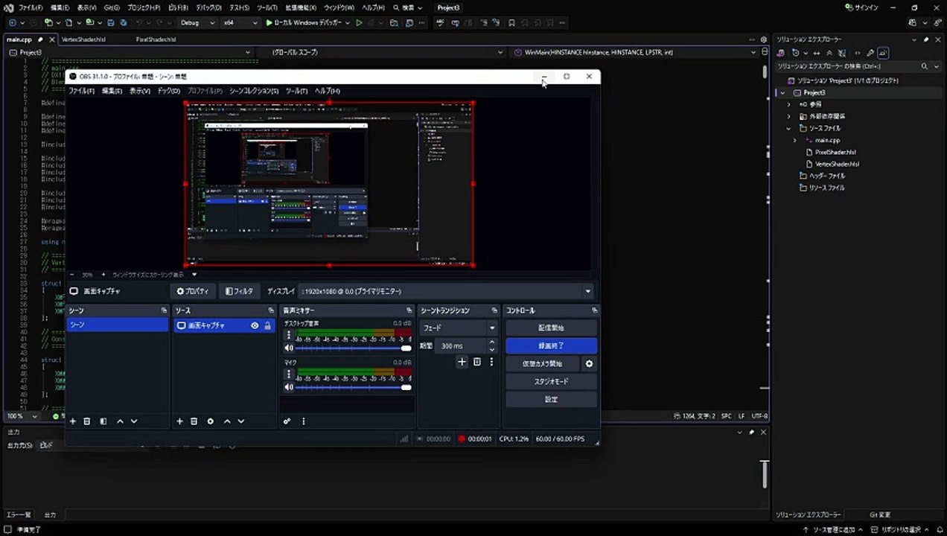Open デスクトップ音声 three-dot options menu
This screenshot has width=947, height=536.
pos(289,335)
